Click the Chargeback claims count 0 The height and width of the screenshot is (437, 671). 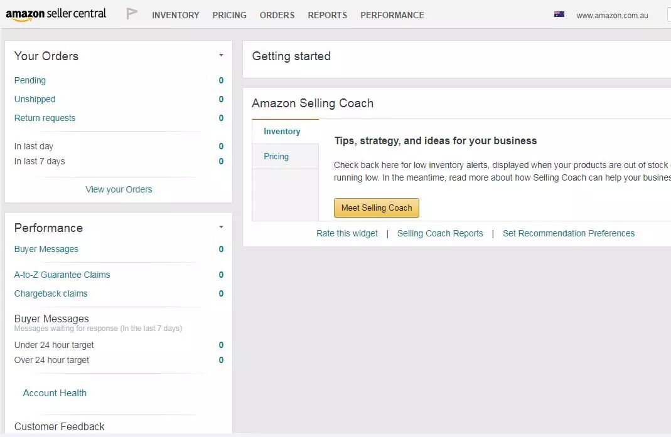tap(221, 293)
